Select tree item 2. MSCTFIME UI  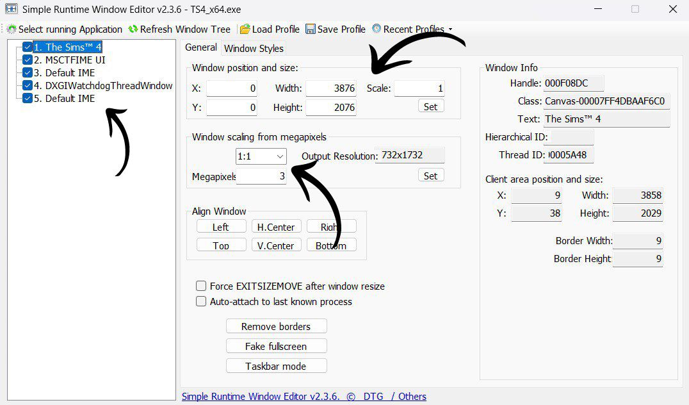tap(69, 60)
